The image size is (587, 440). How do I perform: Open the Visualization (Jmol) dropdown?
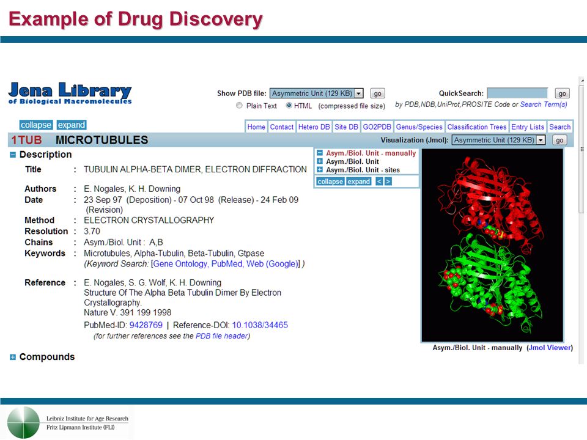498,140
